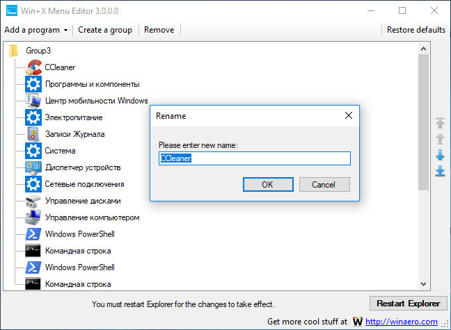Click Restore defaults
The width and height of the screenshot is (451, 330).
[x=416, y=30]
